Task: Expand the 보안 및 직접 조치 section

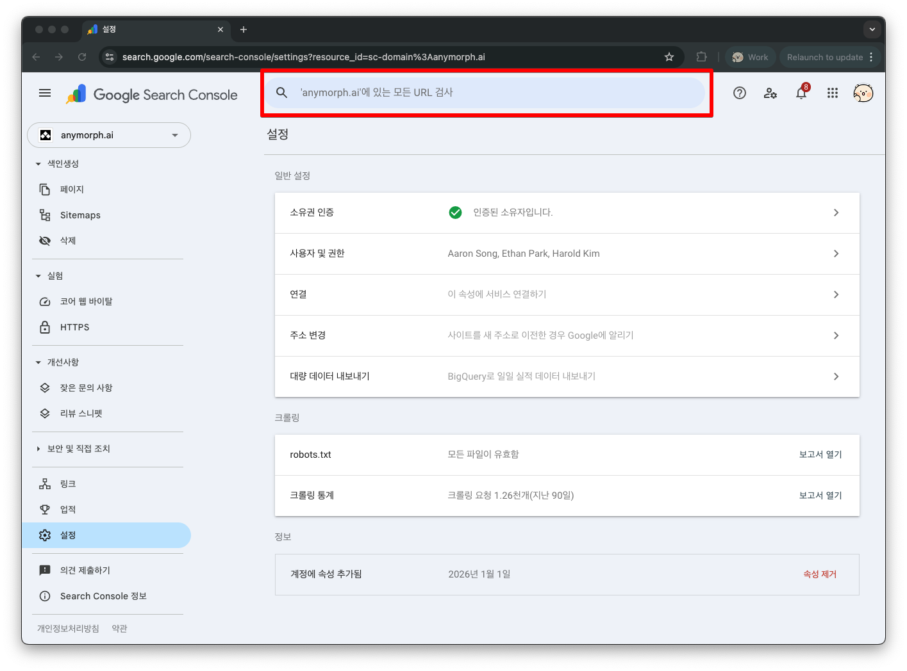Action: click(38, 449)
